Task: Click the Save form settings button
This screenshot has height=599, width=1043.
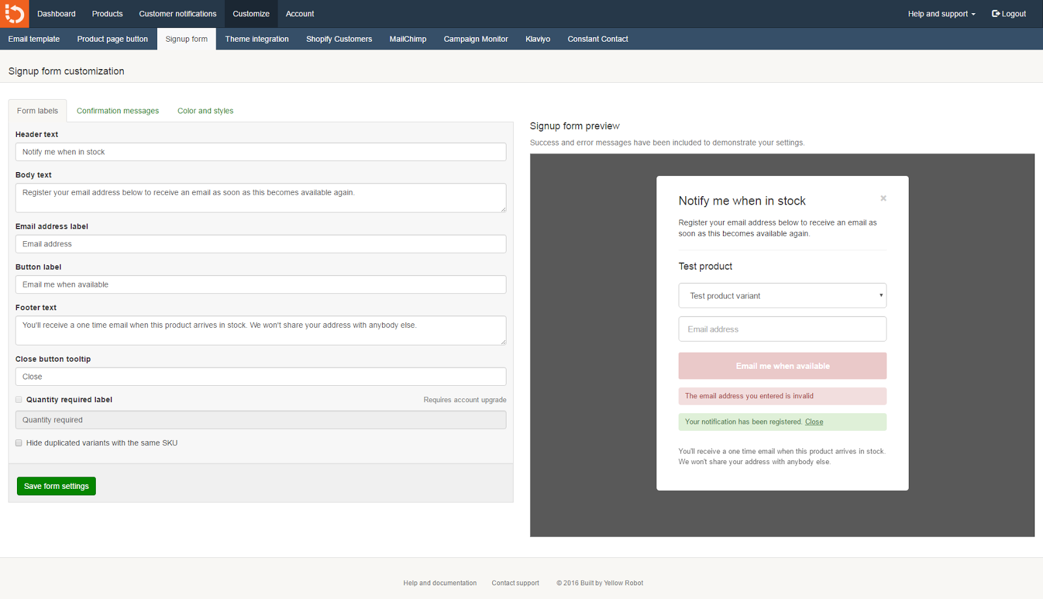Action: tap(56, 486)
